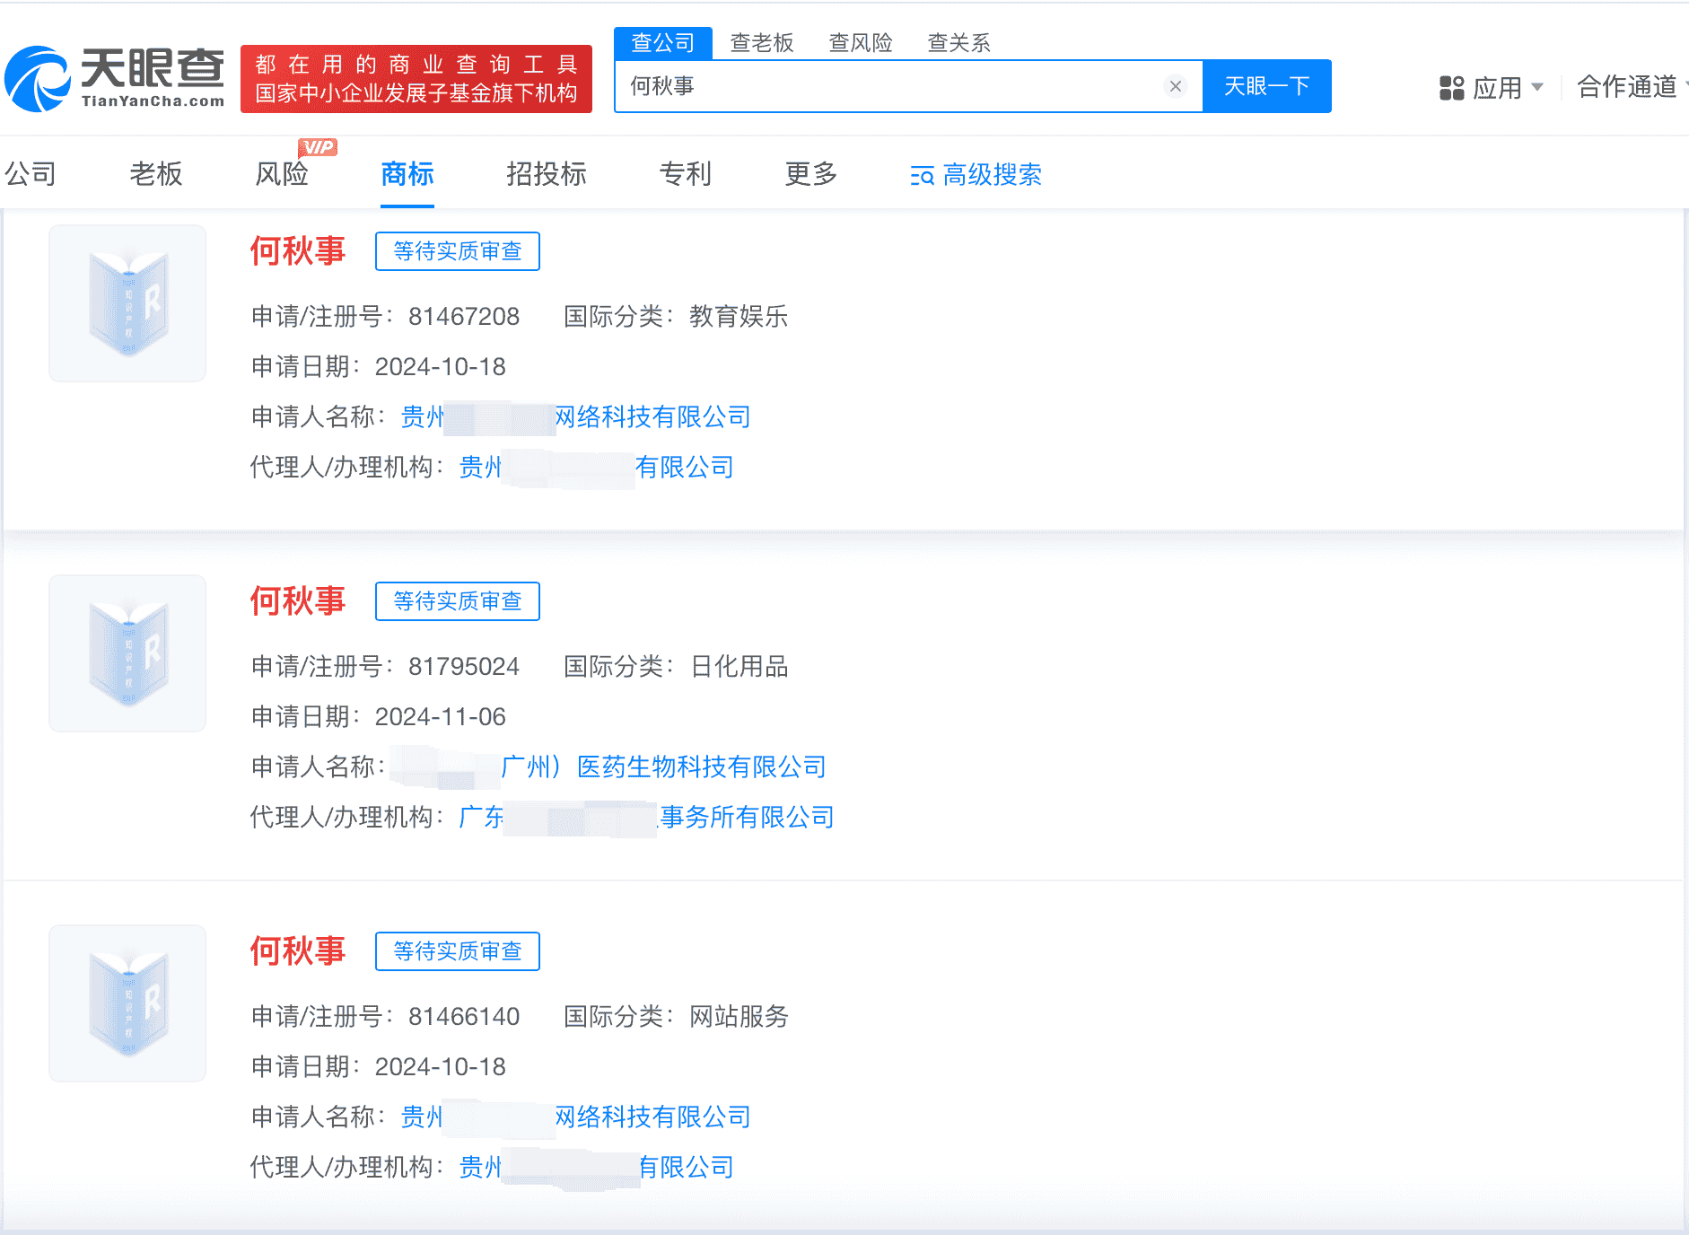This screenshot has width=1689, height=1235.
Task: Click the 应用 grid icon
Action: (1451, 88)
